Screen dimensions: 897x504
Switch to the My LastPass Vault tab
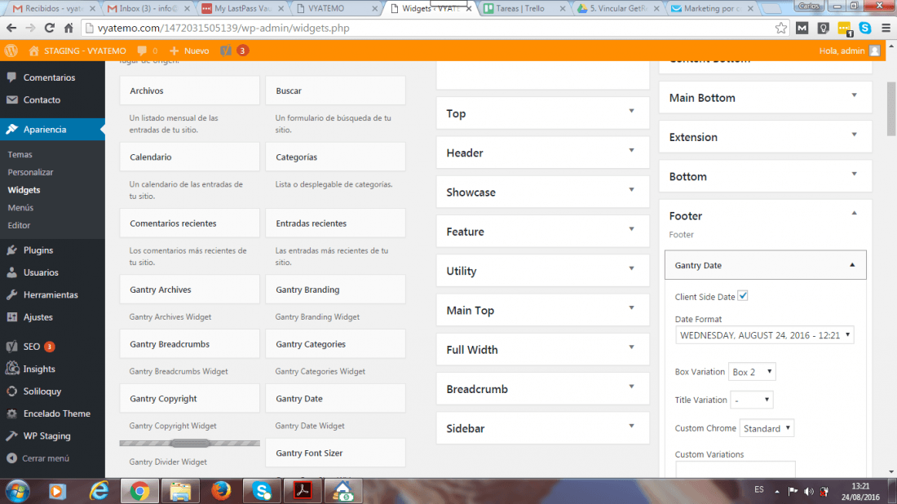click(x=243, y=9)
